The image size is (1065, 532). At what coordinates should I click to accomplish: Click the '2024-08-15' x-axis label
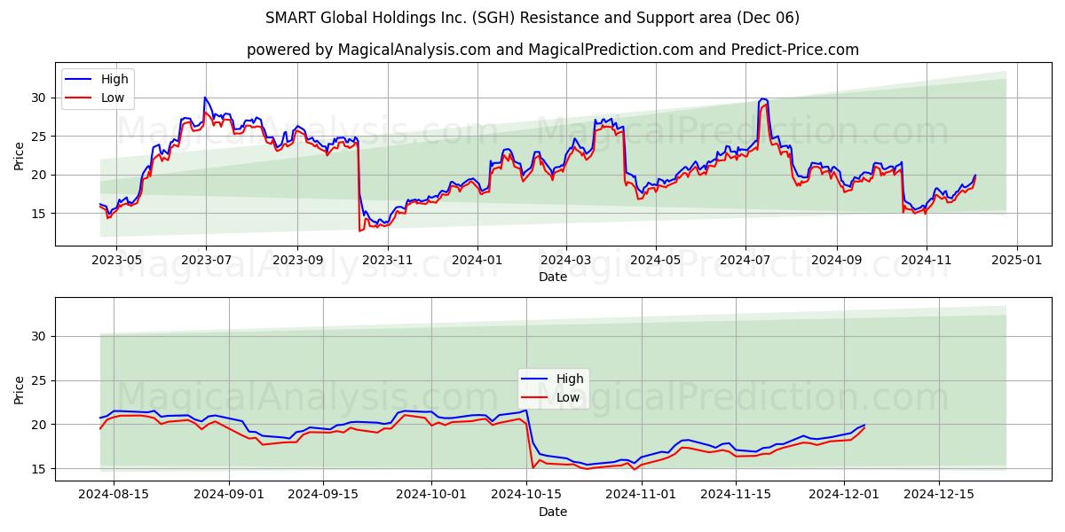coord(114,496)
